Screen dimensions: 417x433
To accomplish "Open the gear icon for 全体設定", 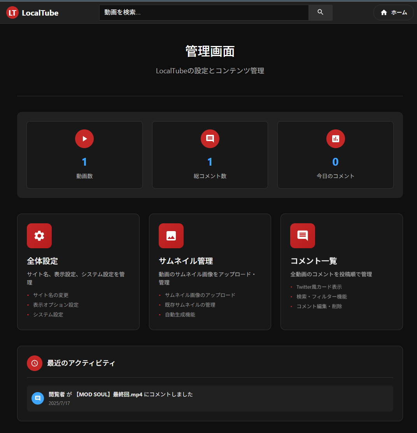I will (x=39, y=236).
